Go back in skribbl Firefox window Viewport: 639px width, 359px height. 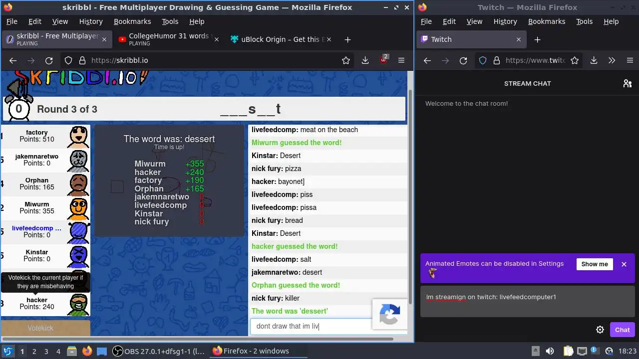13,60
